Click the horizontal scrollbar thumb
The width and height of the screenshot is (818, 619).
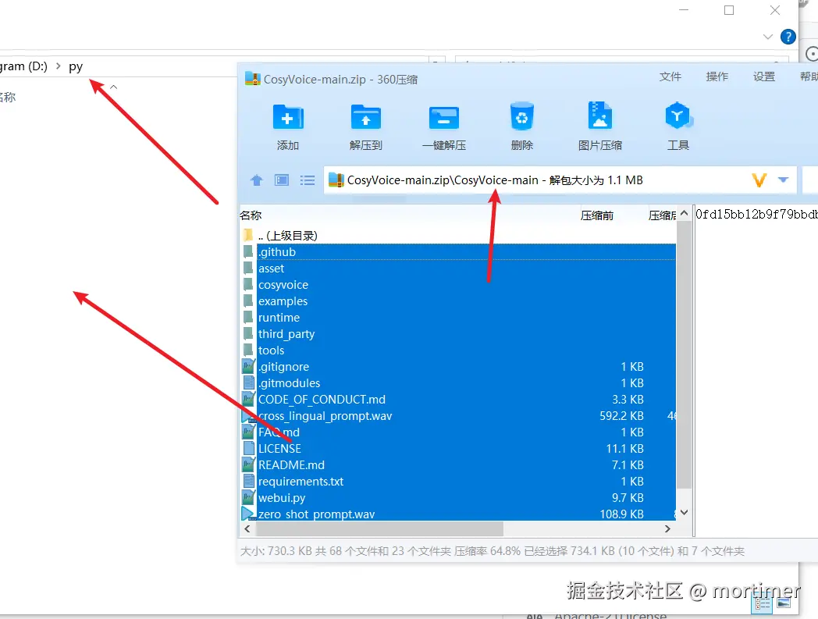click(x=379, y=529)
